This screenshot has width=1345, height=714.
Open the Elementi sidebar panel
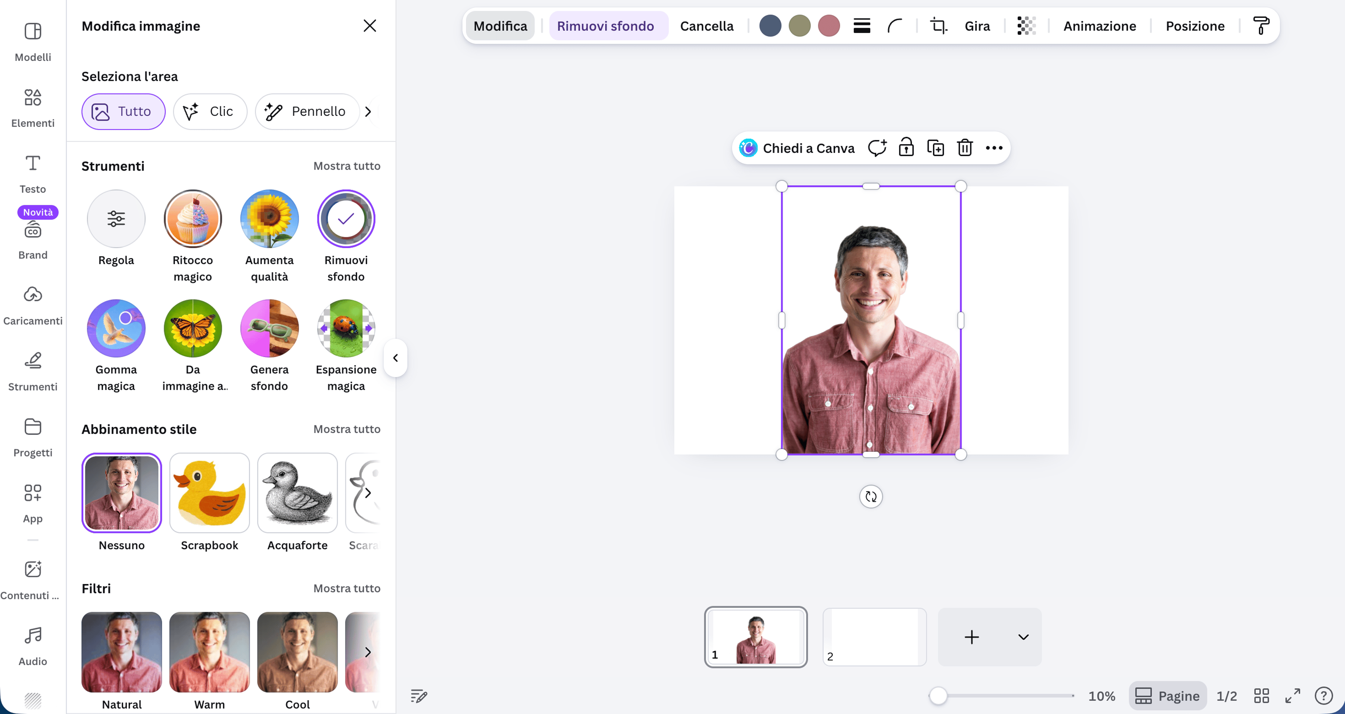coord(33,108)
